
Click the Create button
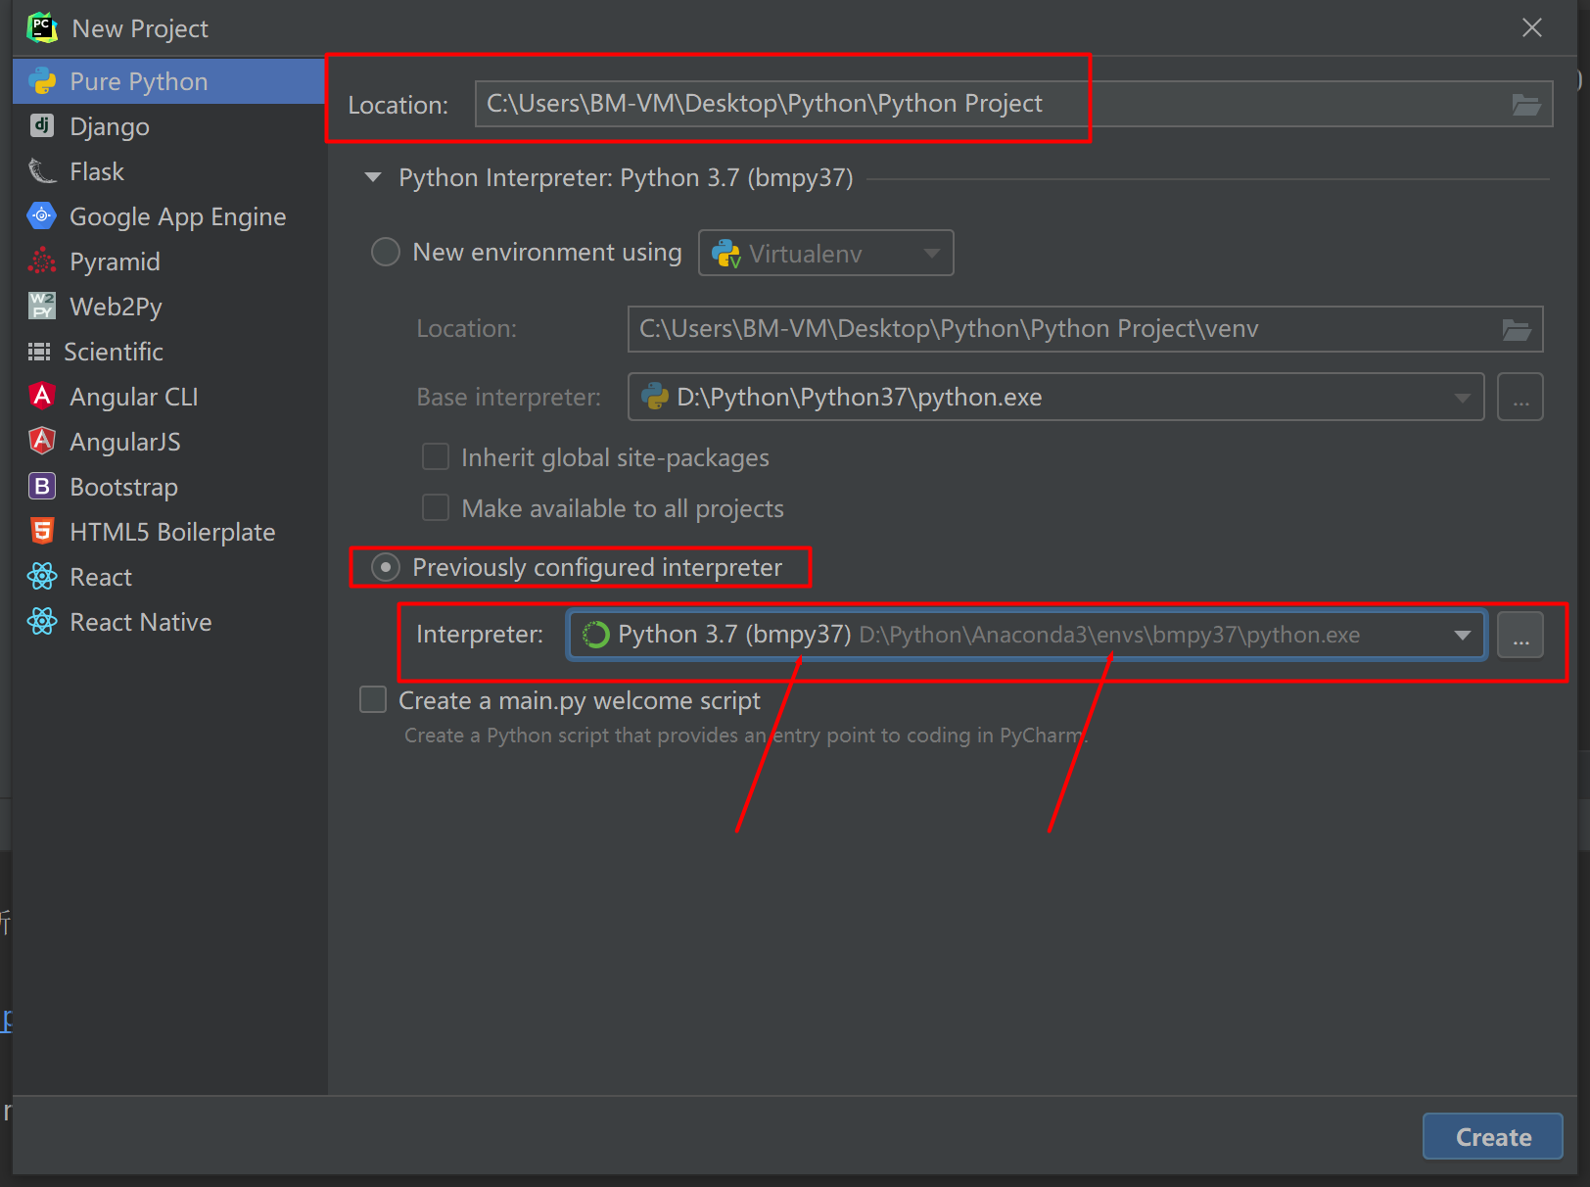(x=1493, y=1137)
